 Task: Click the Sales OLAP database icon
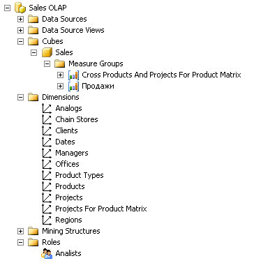point(20,8)
